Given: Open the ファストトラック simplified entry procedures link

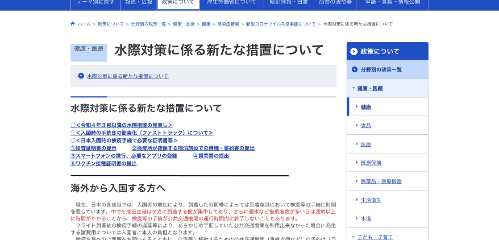Looking at the screenshot, I should point(142,133).
